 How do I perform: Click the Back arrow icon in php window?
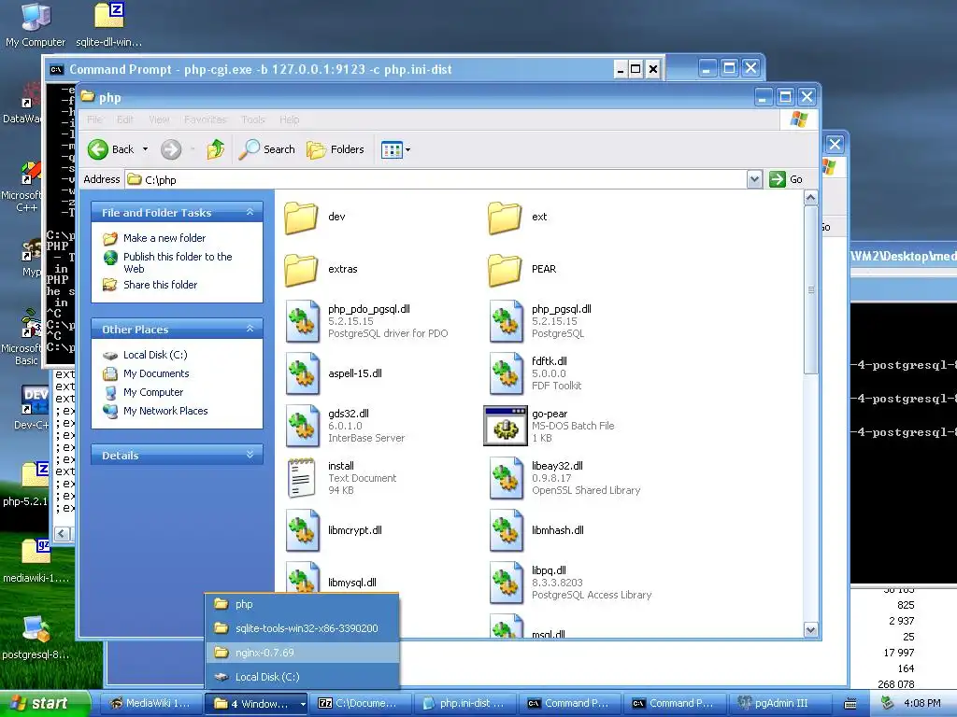pos(97,149)
